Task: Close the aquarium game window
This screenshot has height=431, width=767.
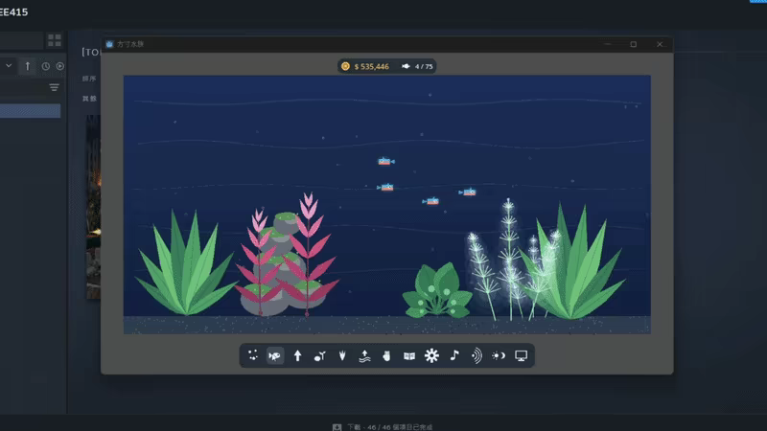Action: pos(660,44)
